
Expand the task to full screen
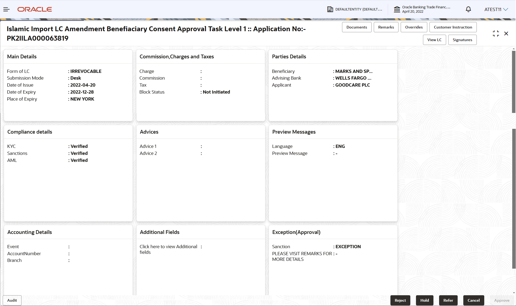(496, 33)
